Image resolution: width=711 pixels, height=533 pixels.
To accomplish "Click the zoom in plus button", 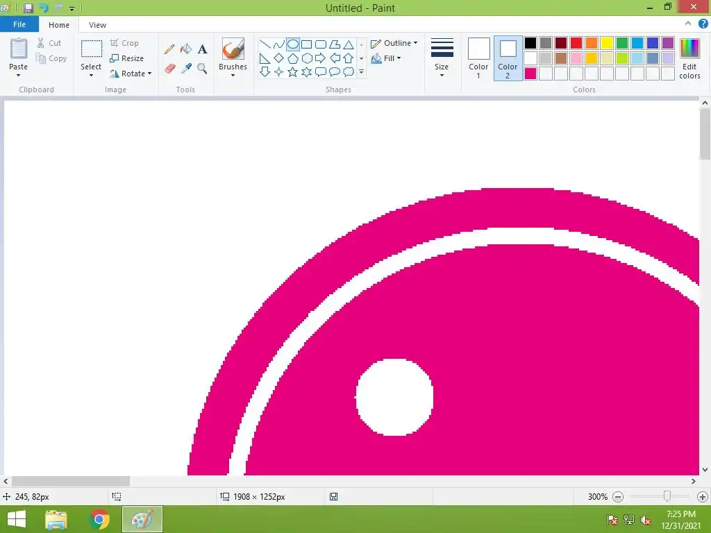I will 703,497.
